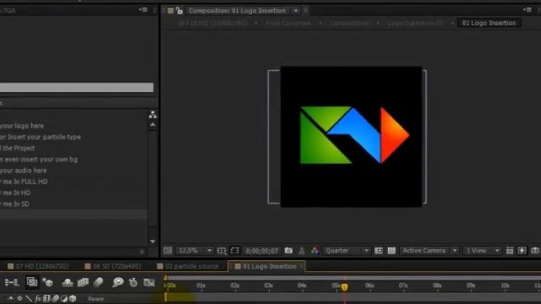Click the fx effects column header
Screen dimensions: 541x304
[37, 298]
